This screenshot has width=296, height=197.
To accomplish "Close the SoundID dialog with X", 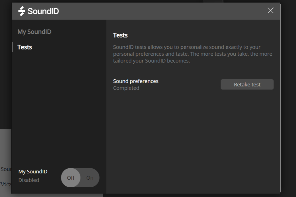I will (x=270, y=11).
